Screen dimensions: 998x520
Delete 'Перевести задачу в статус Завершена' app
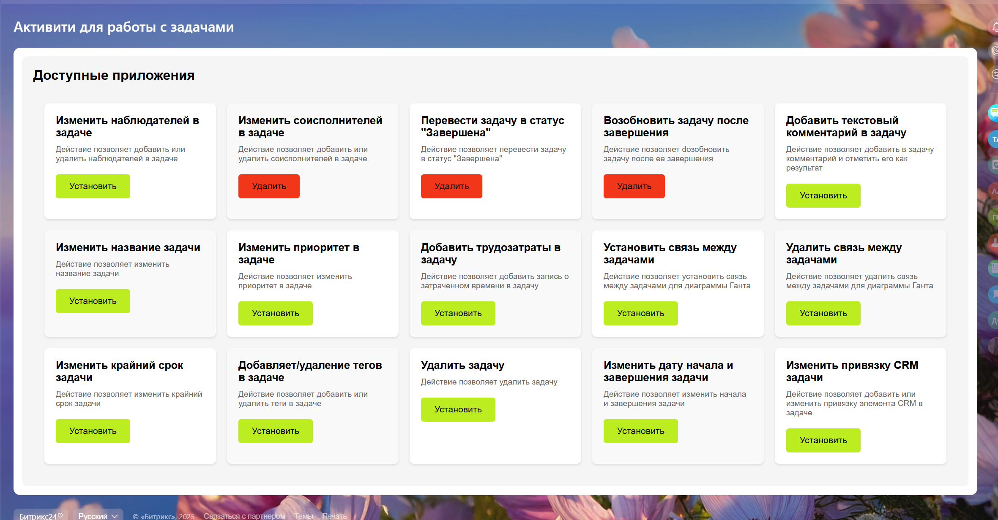(451, 186)
